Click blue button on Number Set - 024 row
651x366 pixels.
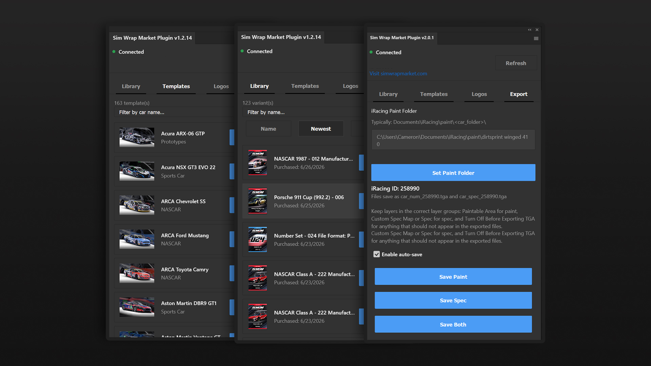coord(361,240)
